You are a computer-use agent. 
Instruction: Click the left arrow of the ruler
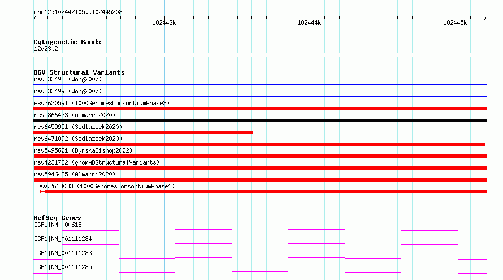(x=35, y=18)
